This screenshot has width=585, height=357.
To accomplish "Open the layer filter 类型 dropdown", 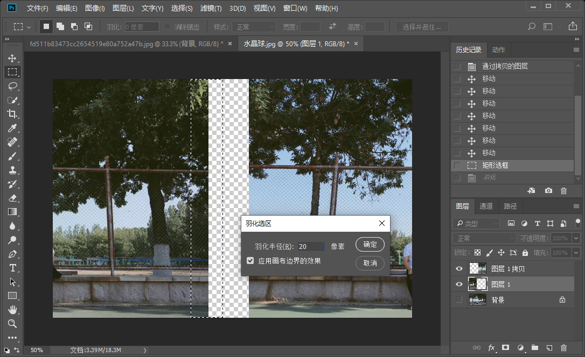I will tap(476, 223).
